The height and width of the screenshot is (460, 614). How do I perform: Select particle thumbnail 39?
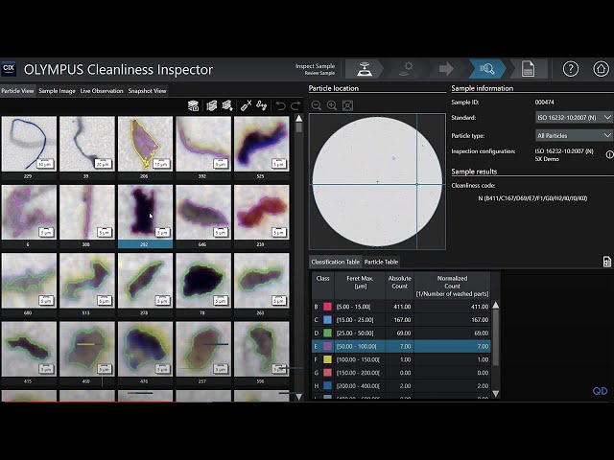(x=87, y=144)
